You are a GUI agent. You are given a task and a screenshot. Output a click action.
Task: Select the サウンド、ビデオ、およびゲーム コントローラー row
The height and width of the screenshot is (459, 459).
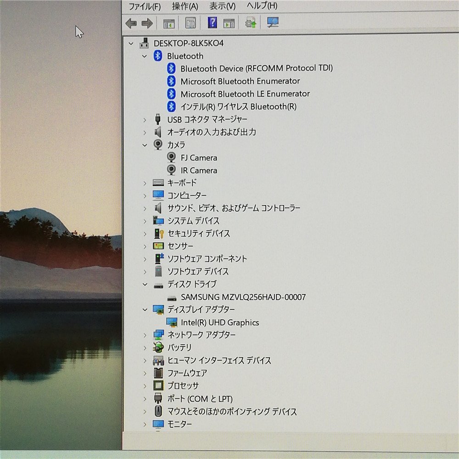(x=234, y=208)
